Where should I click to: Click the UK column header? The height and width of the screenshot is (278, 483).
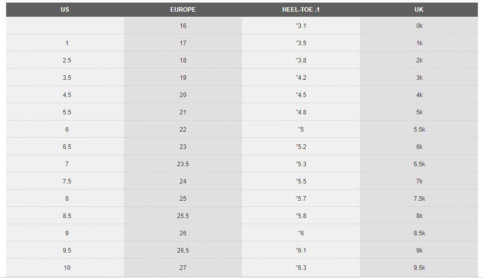419,10
